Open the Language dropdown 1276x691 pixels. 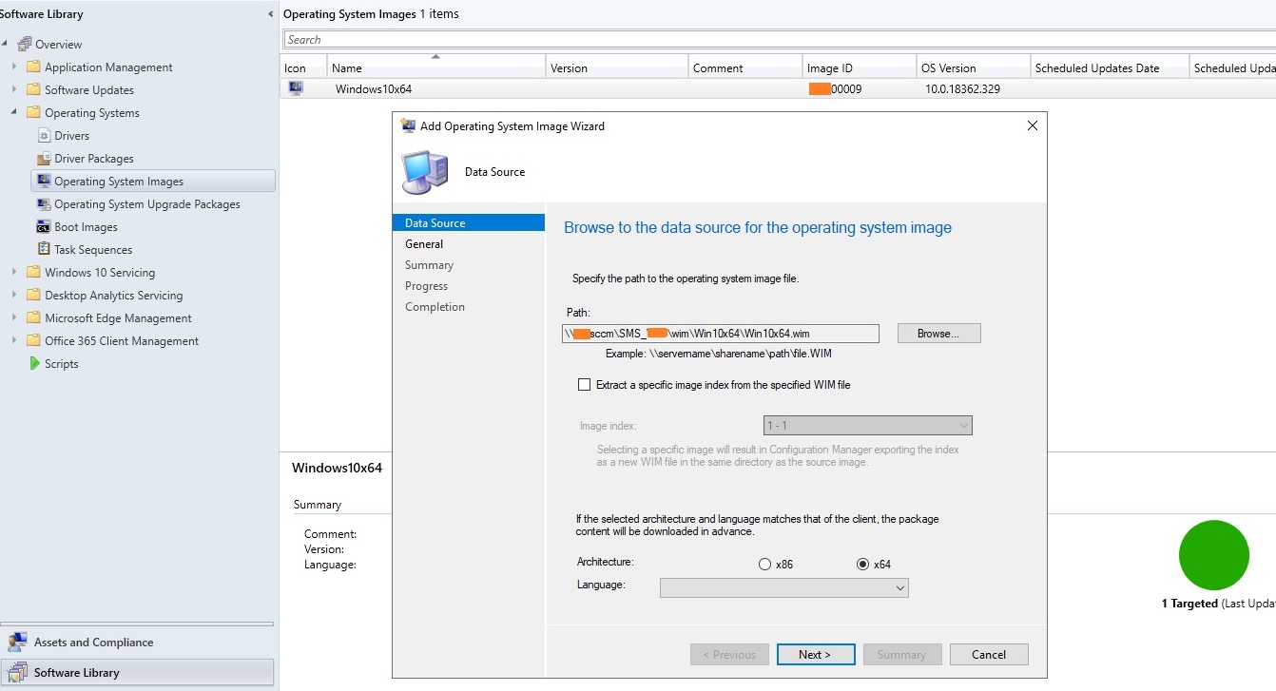pyautogui.click(x=784, y=588)
